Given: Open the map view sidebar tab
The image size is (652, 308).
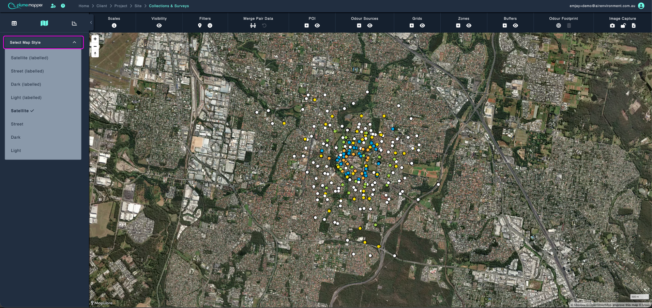Looking at the screenshot, I should (44, 23).
